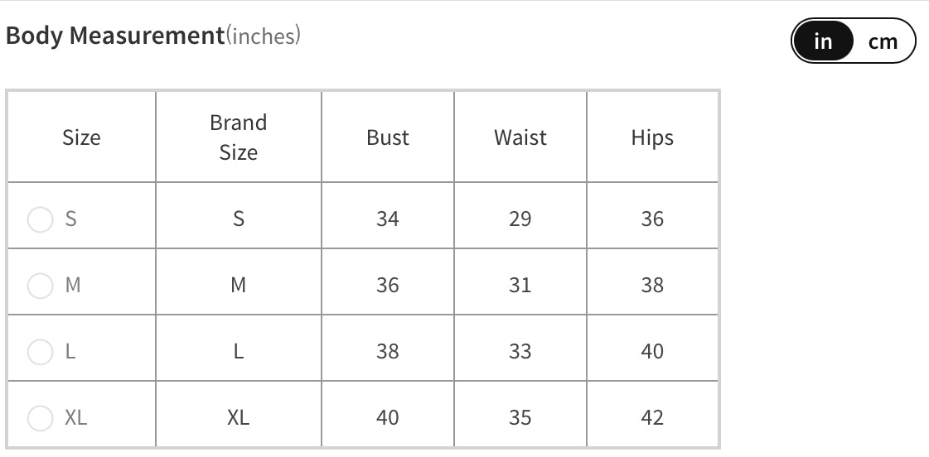The height and width of the screenshot is (457, 929).
Task: Click waist value 29 in S row
Action: [520, 219]
